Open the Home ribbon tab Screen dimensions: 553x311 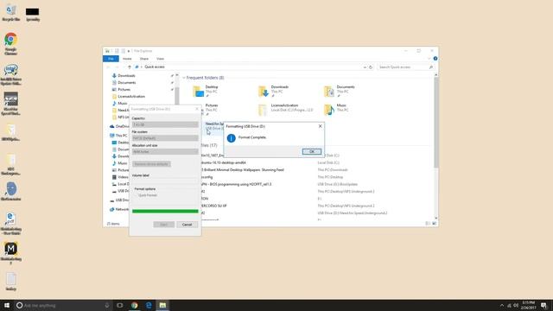pos(127,59)
